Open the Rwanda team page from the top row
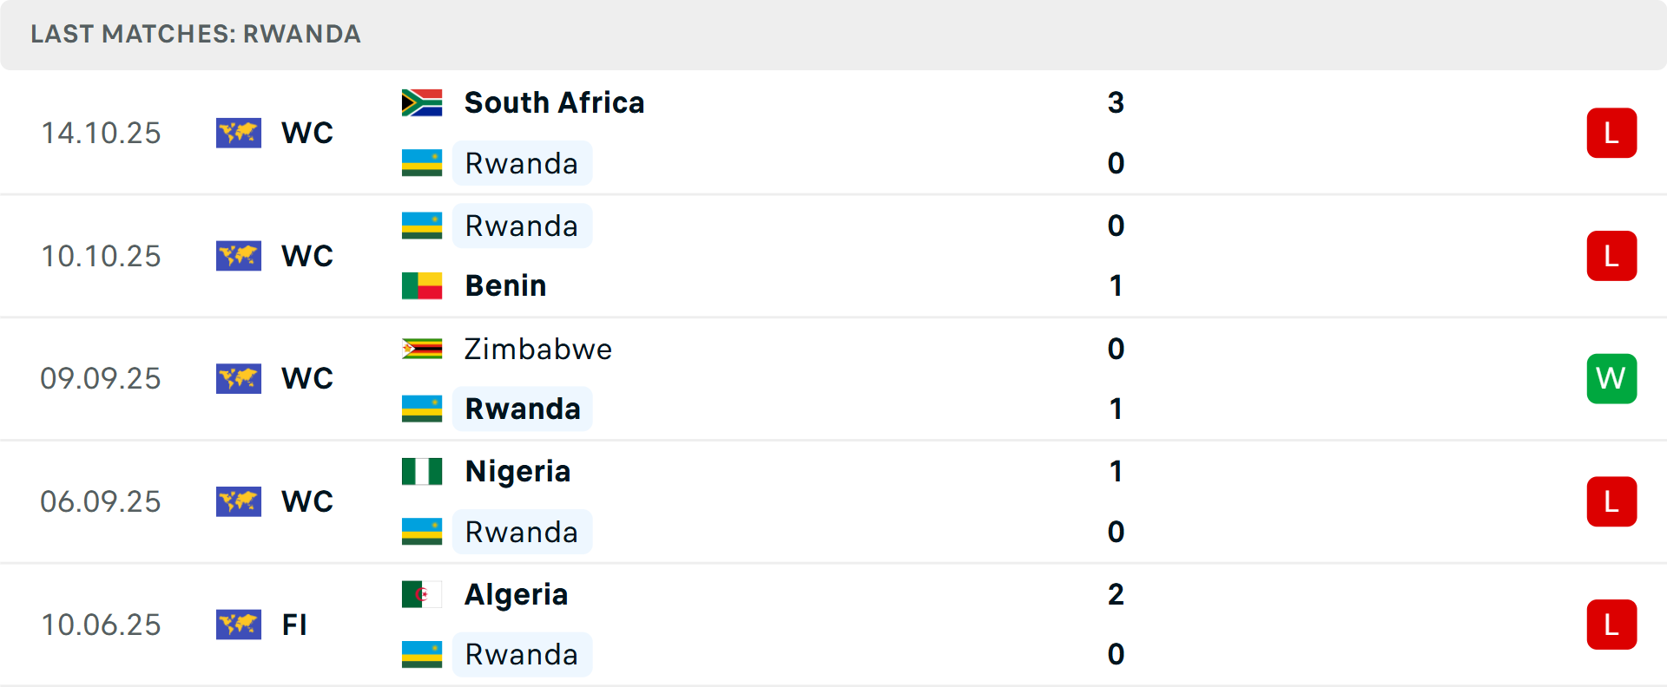This screenshot has width=1667, height=687. [522, 163]
